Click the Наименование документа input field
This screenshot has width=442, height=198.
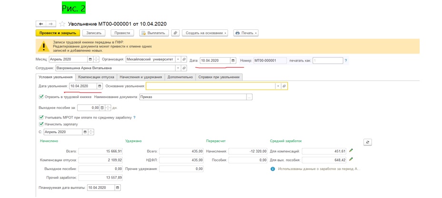(192, 97)
